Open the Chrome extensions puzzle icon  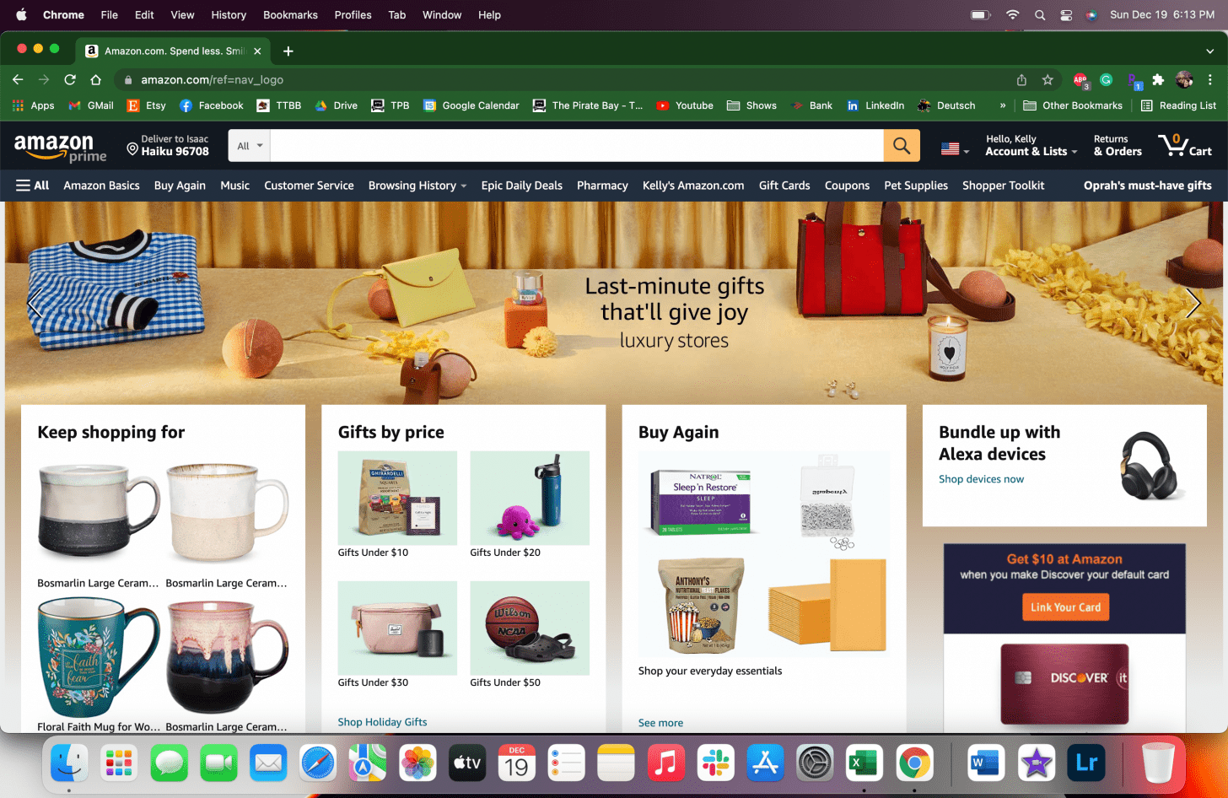coord(1158,79)
